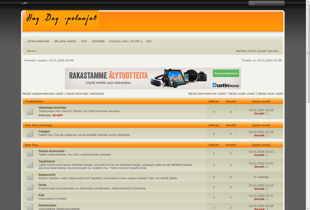This screenshot has height=210, width=310.
Task: Click Näytä vastaamattomat viestit
Action: 43,94
